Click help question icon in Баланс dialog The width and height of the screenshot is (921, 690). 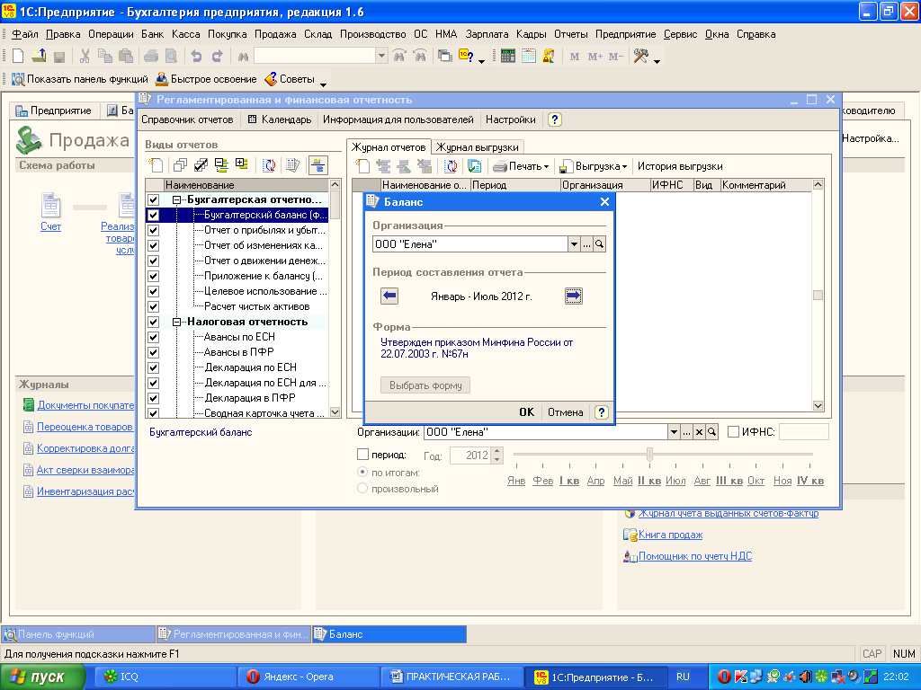coord(601,412)
